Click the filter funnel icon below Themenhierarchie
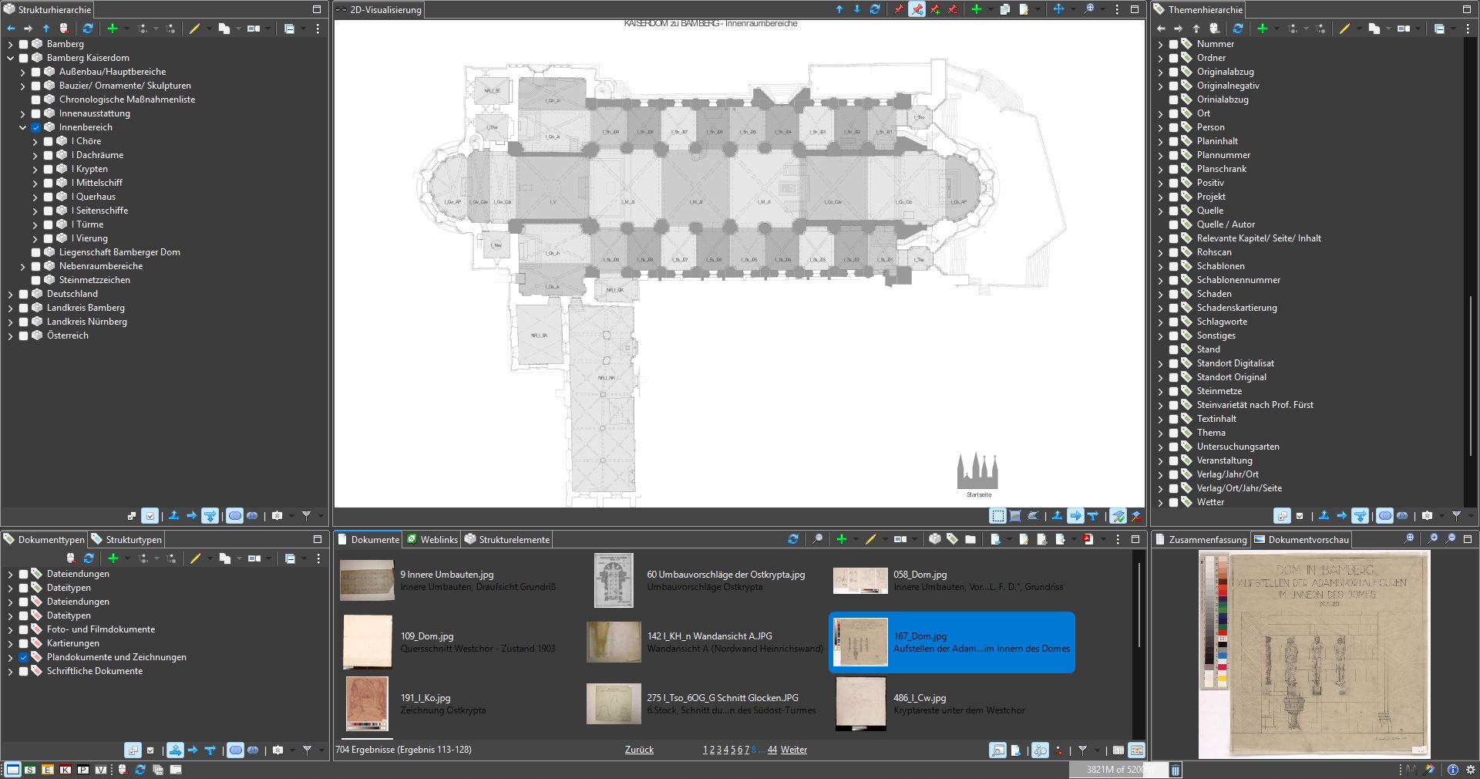Image resolution: width=1480 pixels, height=779 pixels. click(x=1456, y=515)
